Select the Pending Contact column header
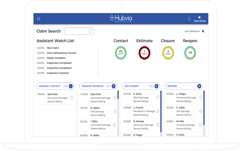The image size is (242, 151). tap(55, 86)
